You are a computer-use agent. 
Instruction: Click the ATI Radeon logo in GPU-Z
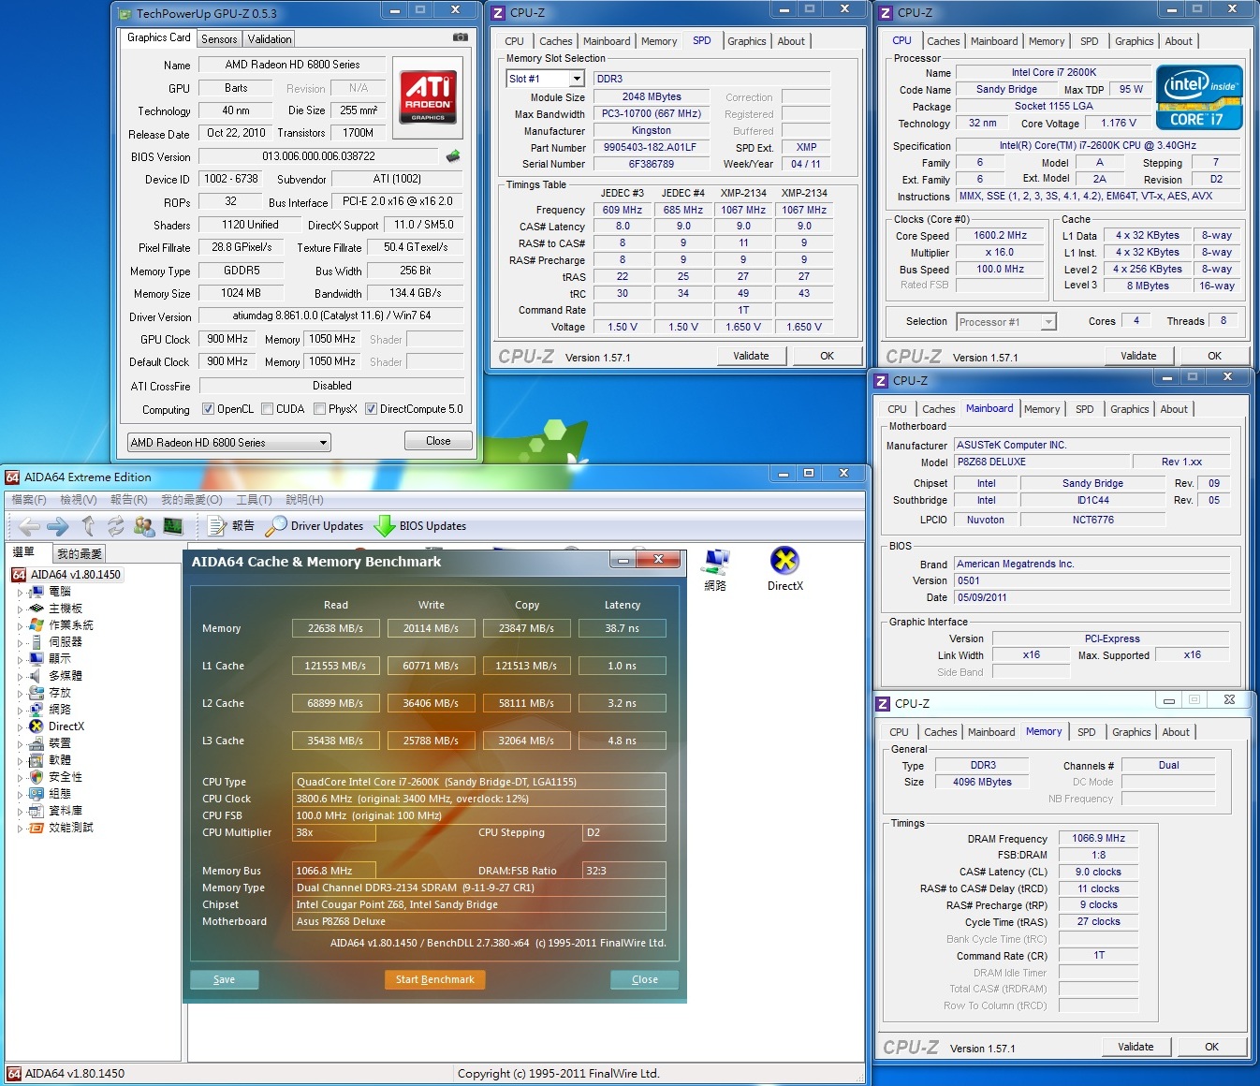[429, 96]
